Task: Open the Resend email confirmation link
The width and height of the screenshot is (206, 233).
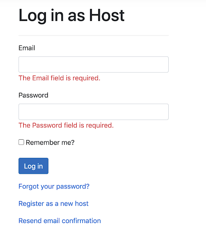Action: click(60, 221)
